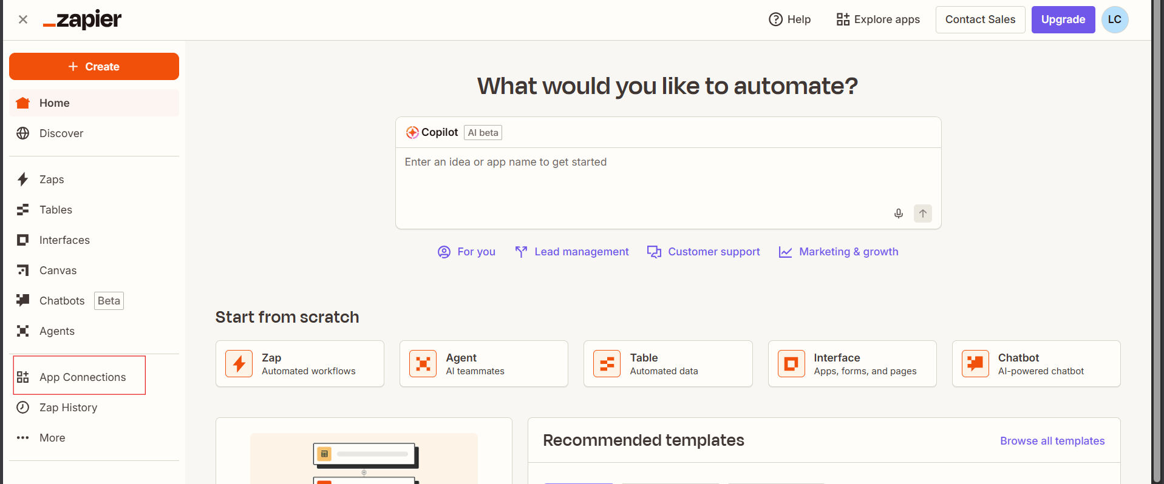Viewport: 1164px width, 484px height.
Task: Click the microphone voice input icon
Action: coord(899,213)
